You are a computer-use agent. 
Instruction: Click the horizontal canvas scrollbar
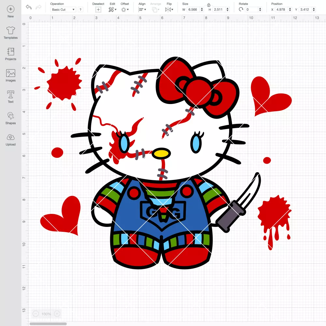[x=48, y=324]
